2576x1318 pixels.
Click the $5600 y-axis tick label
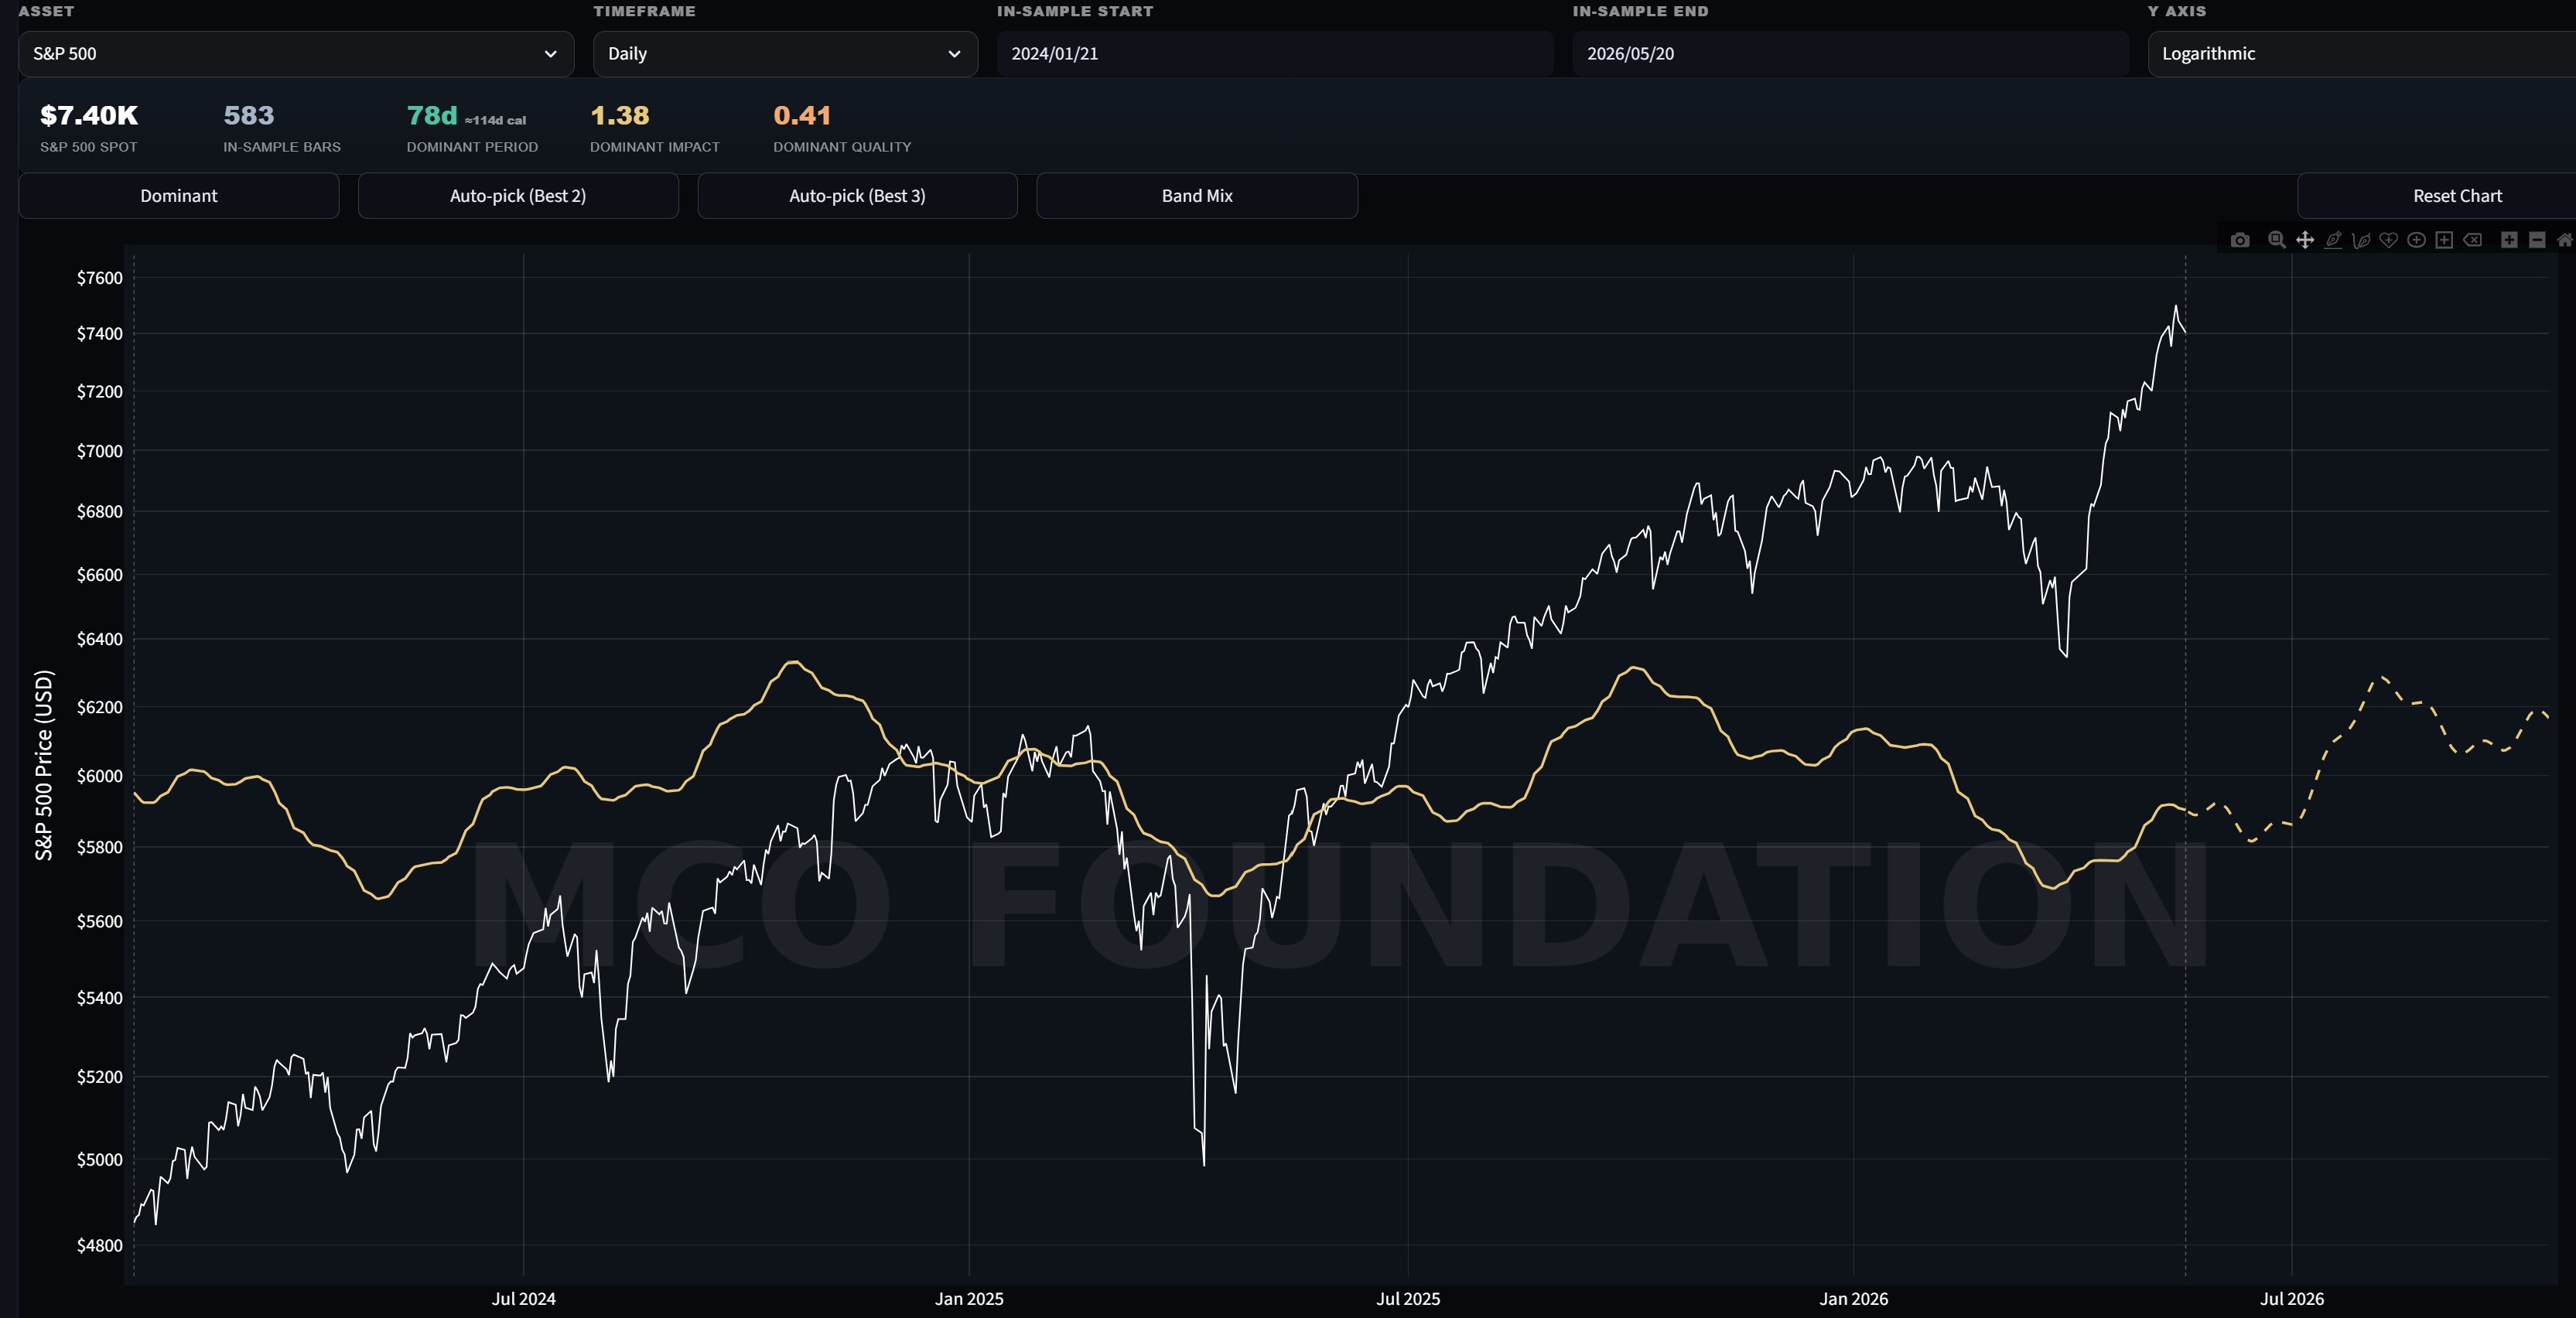(x=100, y=921)
